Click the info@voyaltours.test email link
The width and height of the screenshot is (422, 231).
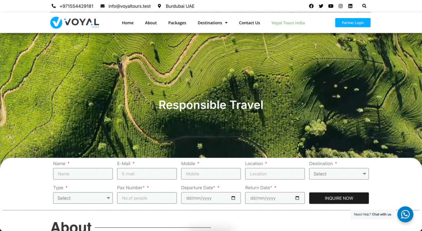129,6
